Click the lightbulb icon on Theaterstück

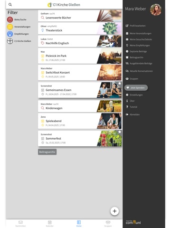point(42,30)
